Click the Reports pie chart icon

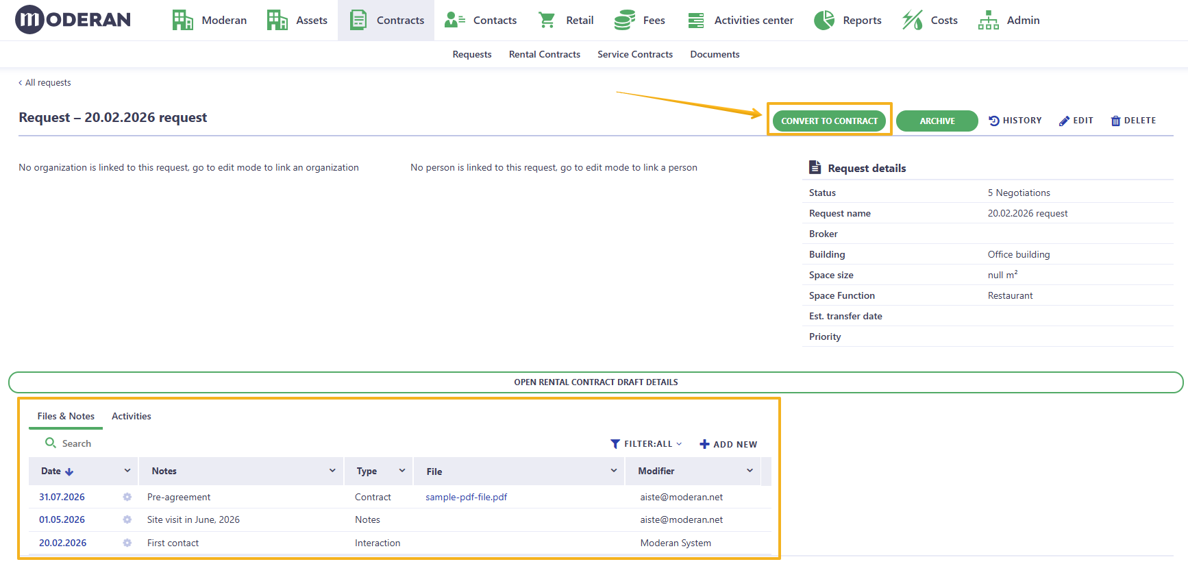[x=824, y=20]
